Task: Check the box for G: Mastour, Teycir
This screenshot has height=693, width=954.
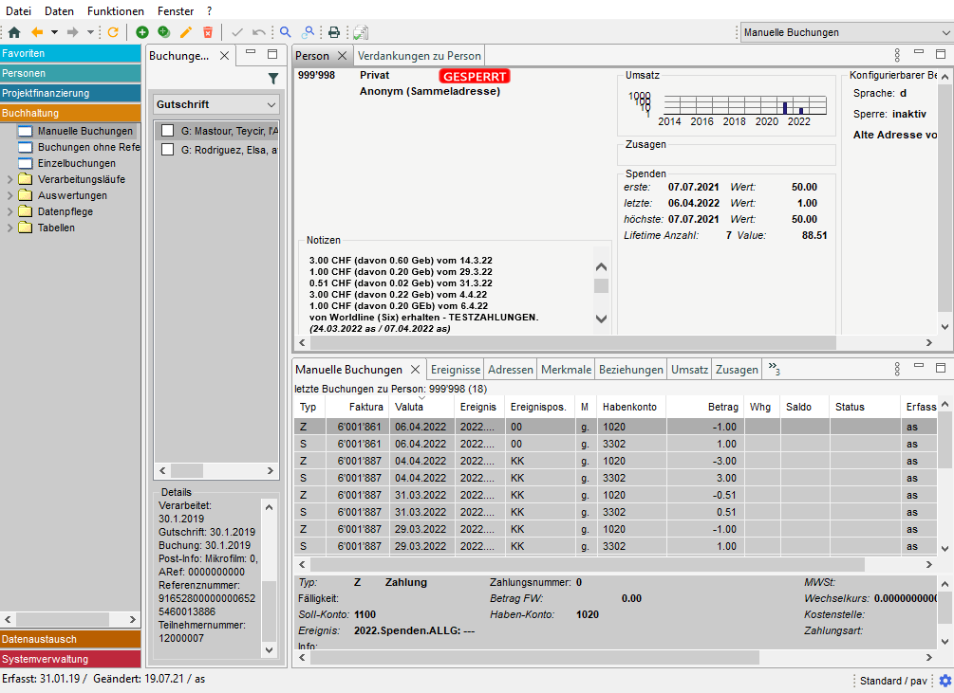Action: click(x=167, y=131)
